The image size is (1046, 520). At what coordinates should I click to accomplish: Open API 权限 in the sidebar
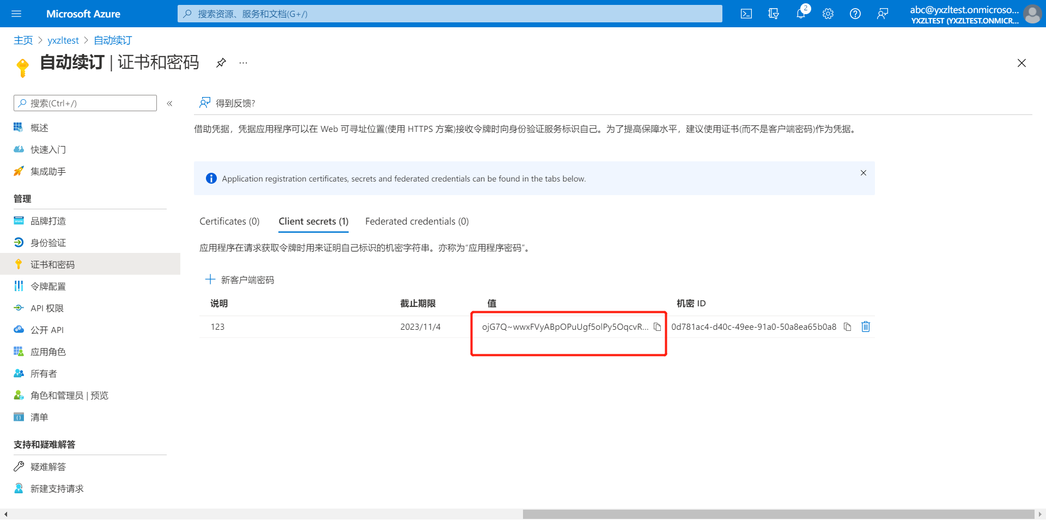point(47,308)
